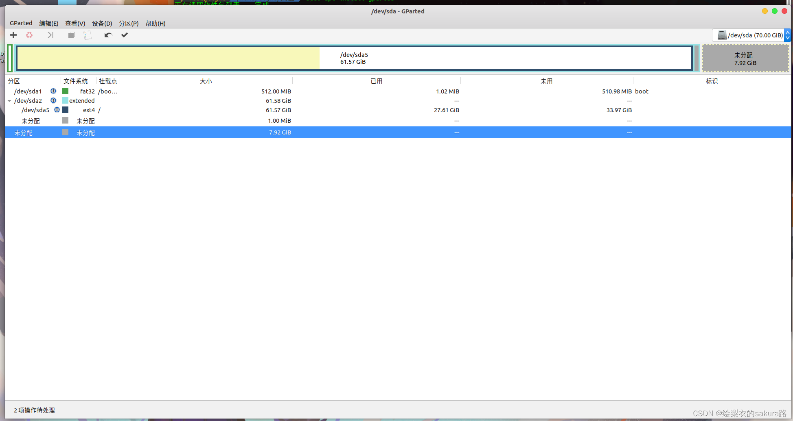Viewport: 793px width, 421px height.
Task: Click the Paste partition toolbar icon
Action: tap(88, 35)
